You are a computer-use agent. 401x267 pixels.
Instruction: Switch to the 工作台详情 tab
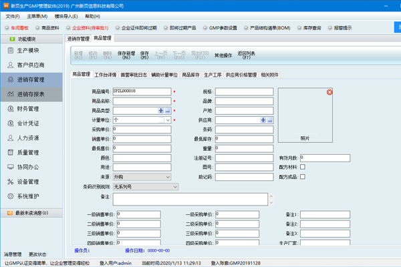[106, 75]
